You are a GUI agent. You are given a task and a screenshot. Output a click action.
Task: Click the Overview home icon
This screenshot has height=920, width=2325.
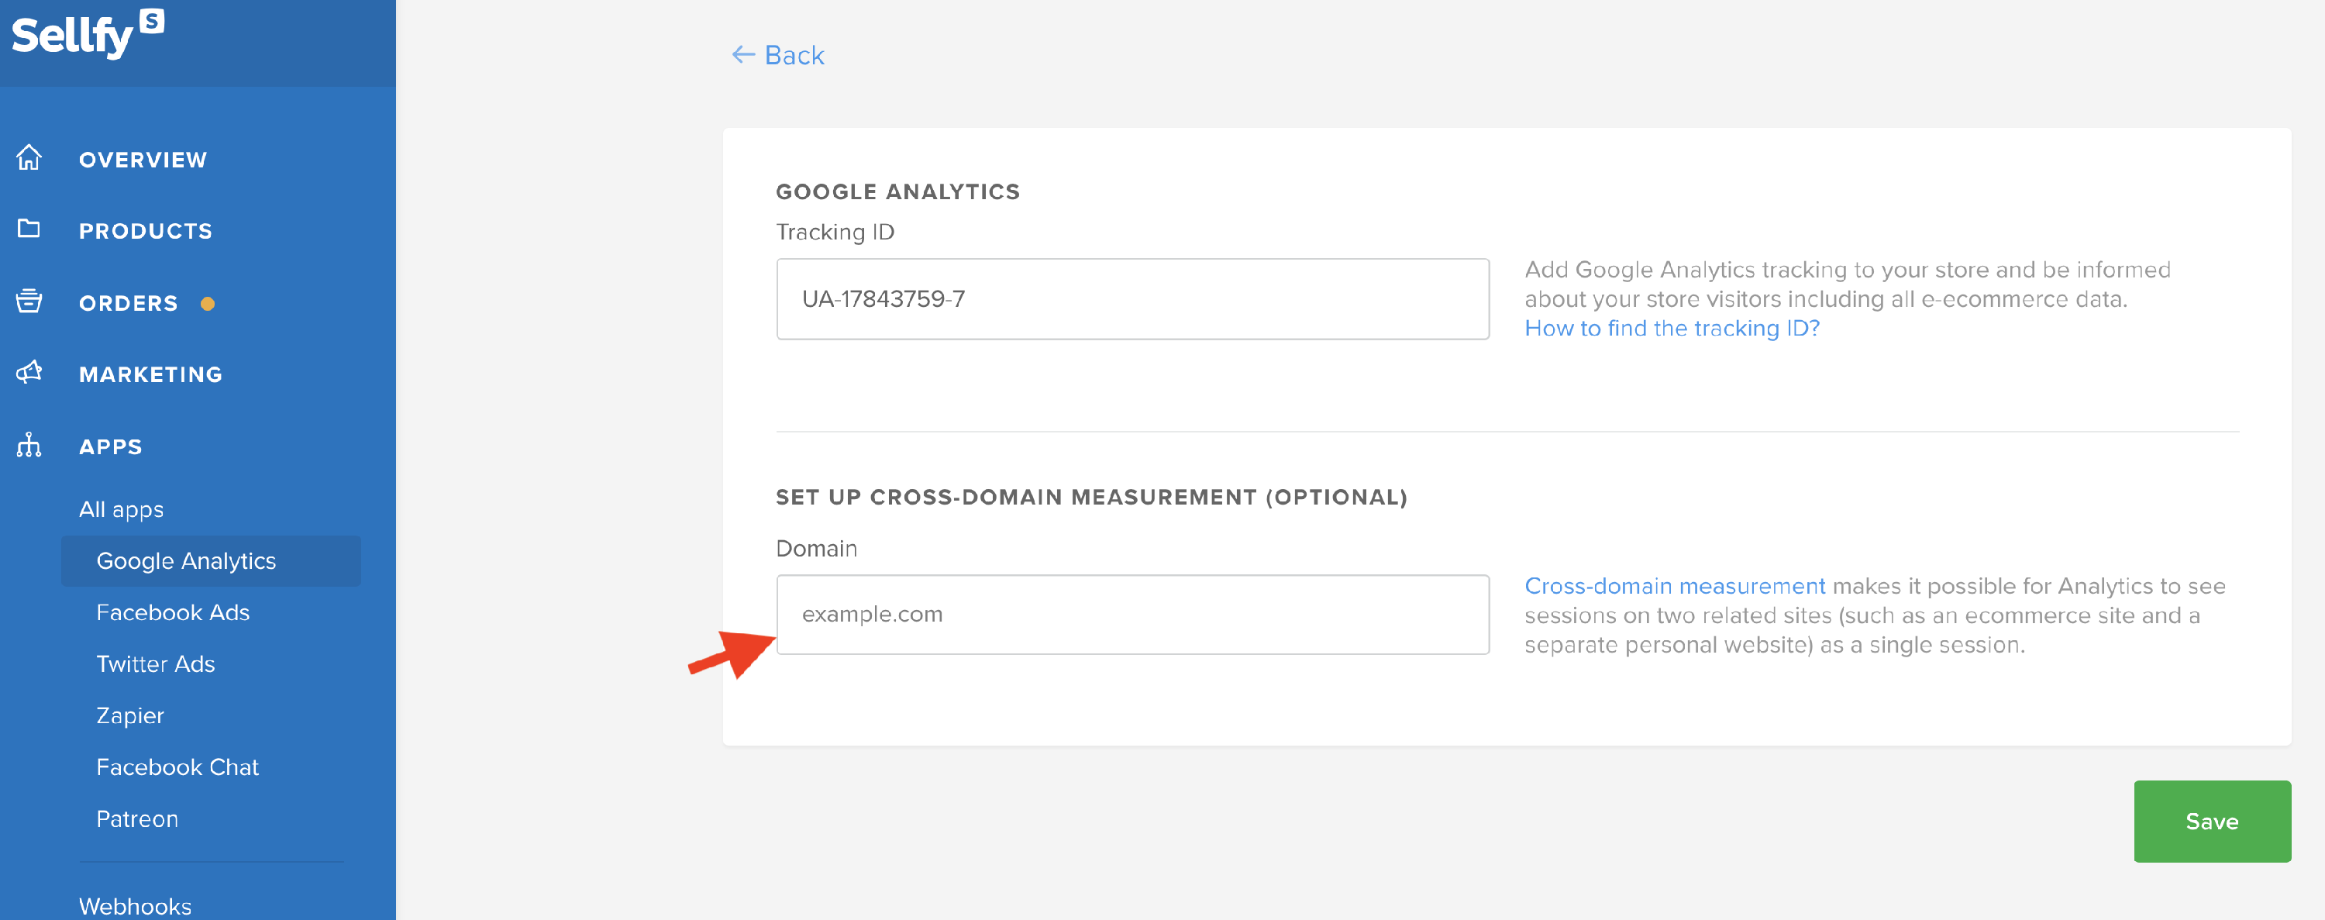tap(29, 158)
